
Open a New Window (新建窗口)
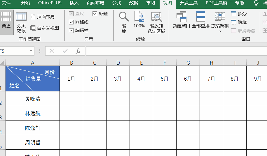pos(181,20)
